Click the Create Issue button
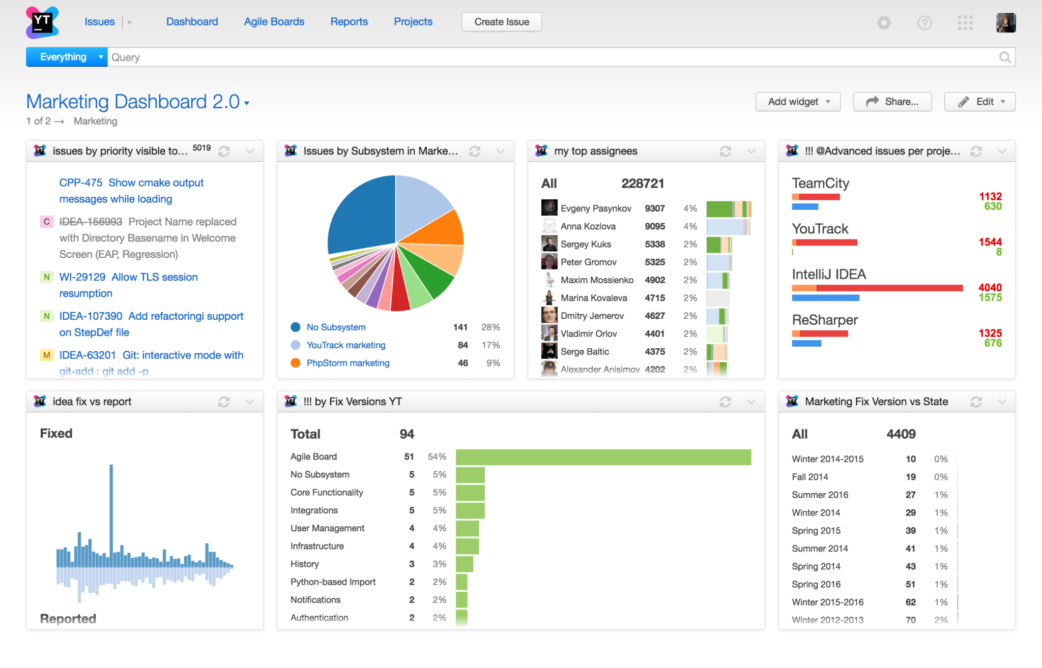The image size is (1042, 668). tap(501, 22)
